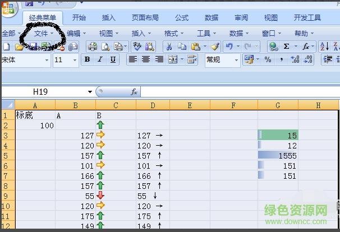
Task: Center-align the cell text
Action: tap(146, 59)
